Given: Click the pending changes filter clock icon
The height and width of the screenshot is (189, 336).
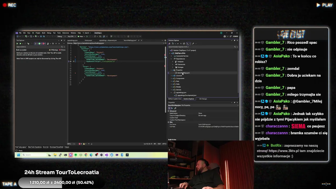Looking at the screenshot, I should pyautogui.click(x=173, y=44).
